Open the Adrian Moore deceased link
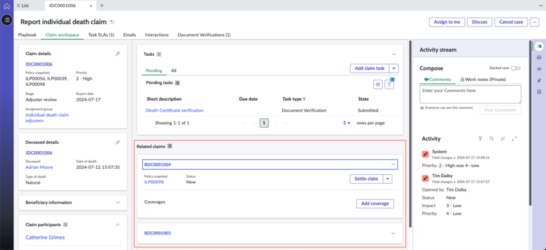Screen dimensions: 546x250 (x=40, y=168)
